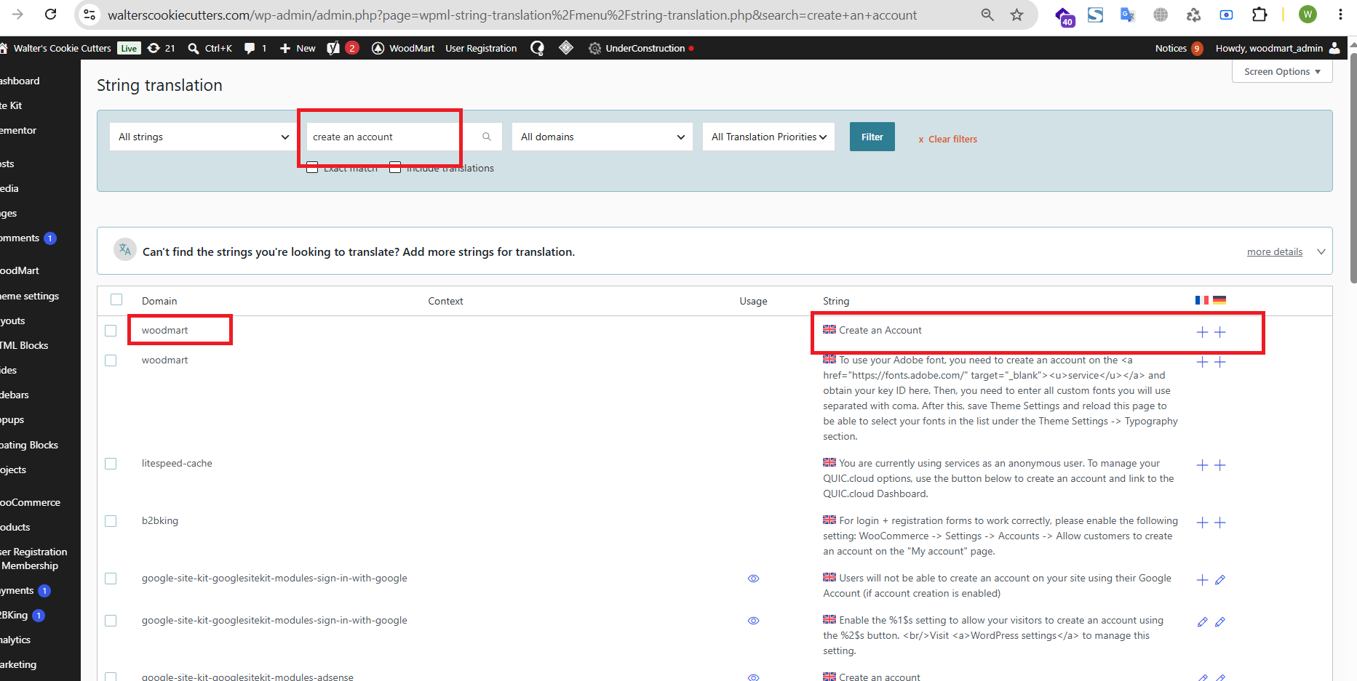Open the Howdy, woodmart_admin account menu
Screen dimensions: 1357x681
tap(1278, 48)
